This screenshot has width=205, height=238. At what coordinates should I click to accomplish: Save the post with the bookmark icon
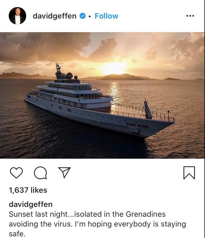tap(189, 173)
